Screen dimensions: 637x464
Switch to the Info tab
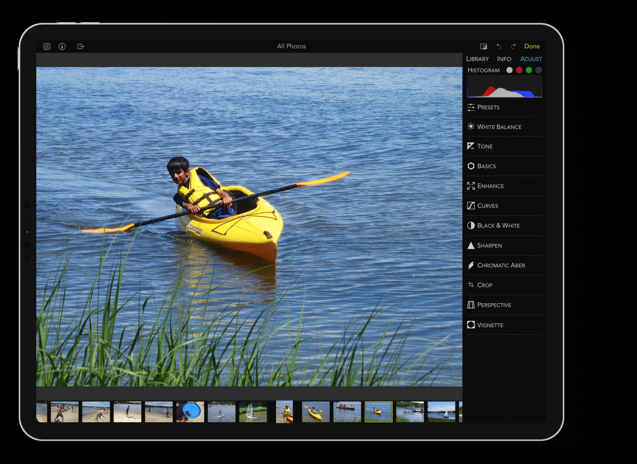click(504, 59)
